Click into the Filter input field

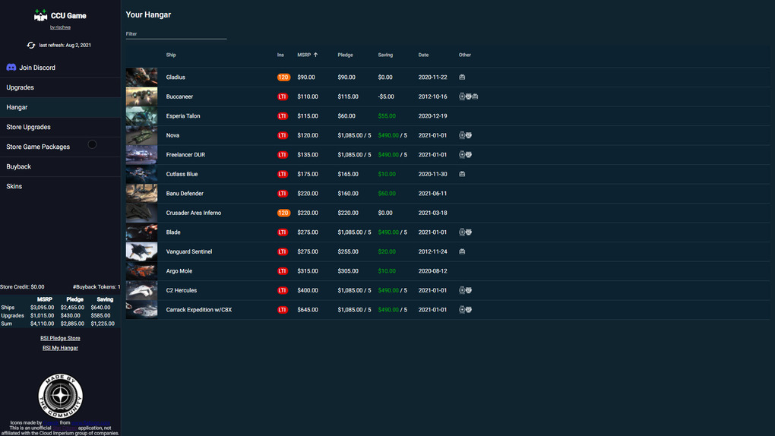click(176, 33)
